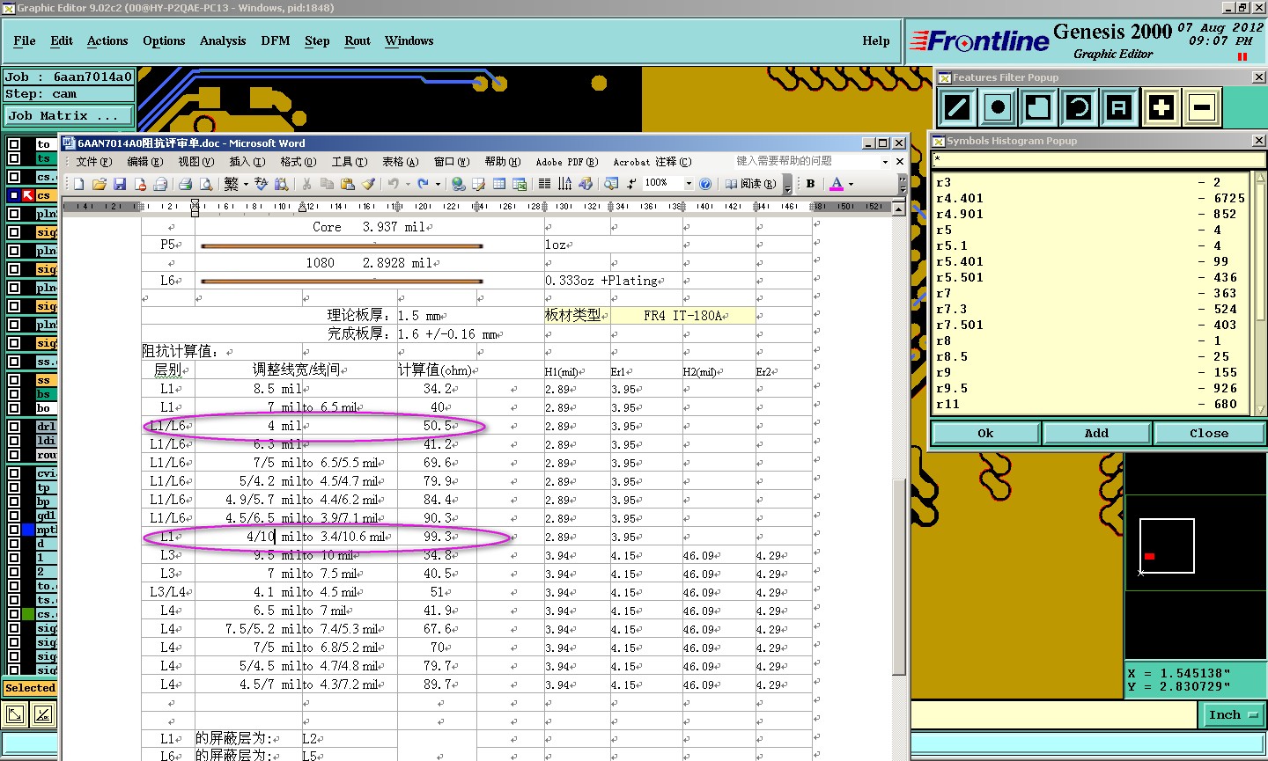
Task: Click the Insert Table icon in Word
Action: click(499, 184)
